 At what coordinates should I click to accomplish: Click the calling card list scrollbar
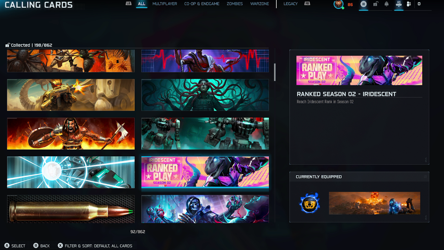point(275,72)
